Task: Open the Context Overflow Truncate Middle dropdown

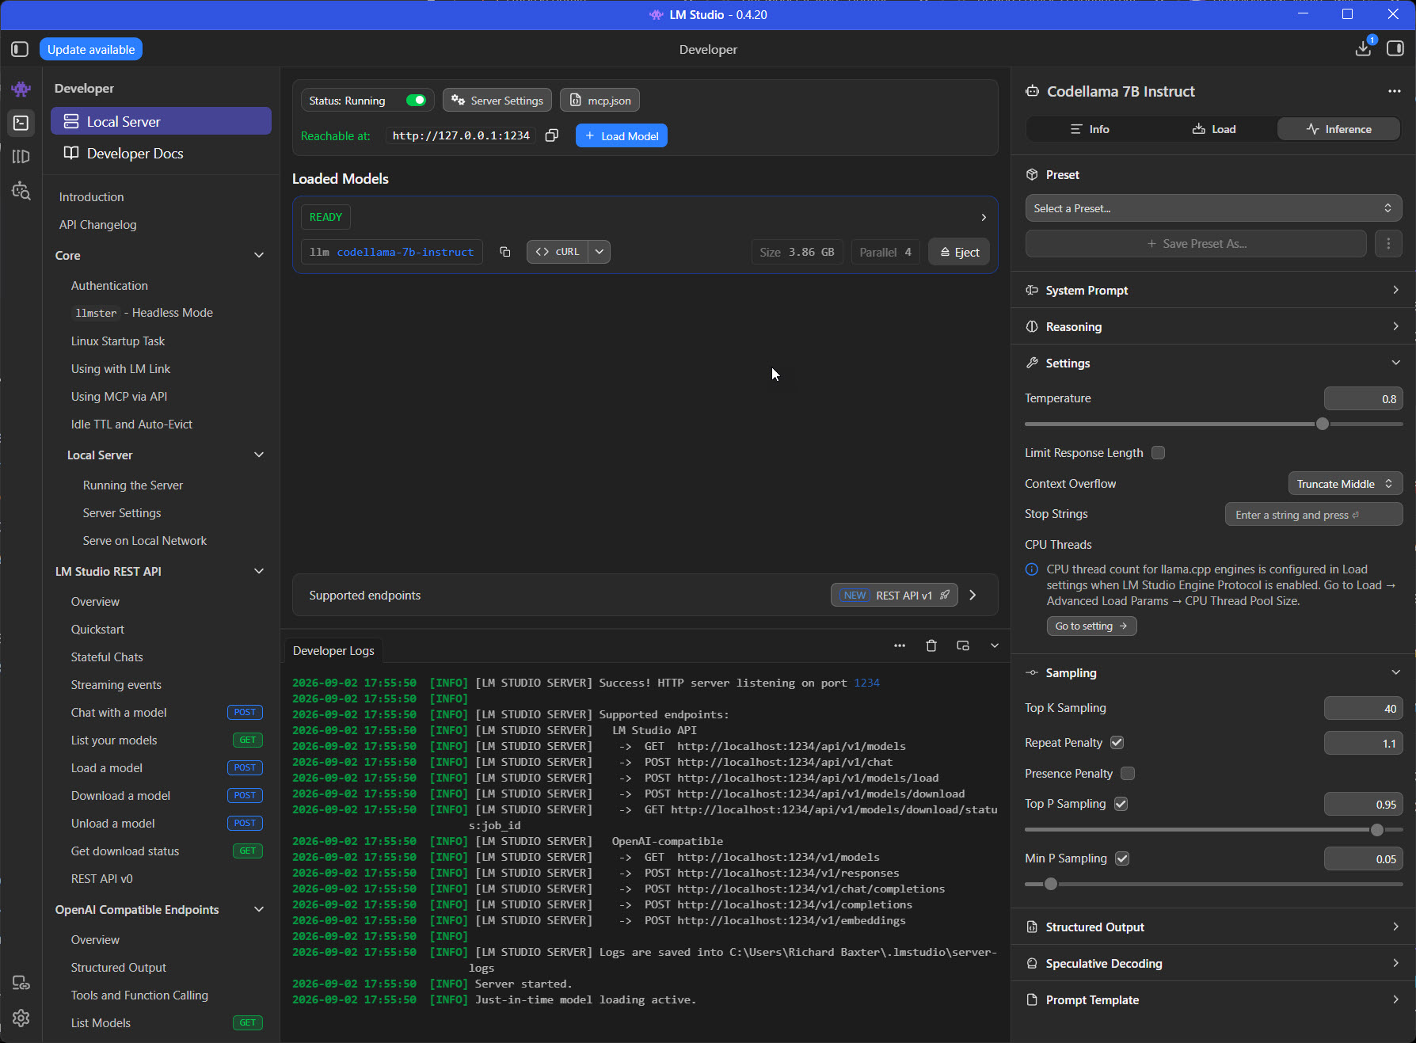Action: click(x=1346, y=484)
